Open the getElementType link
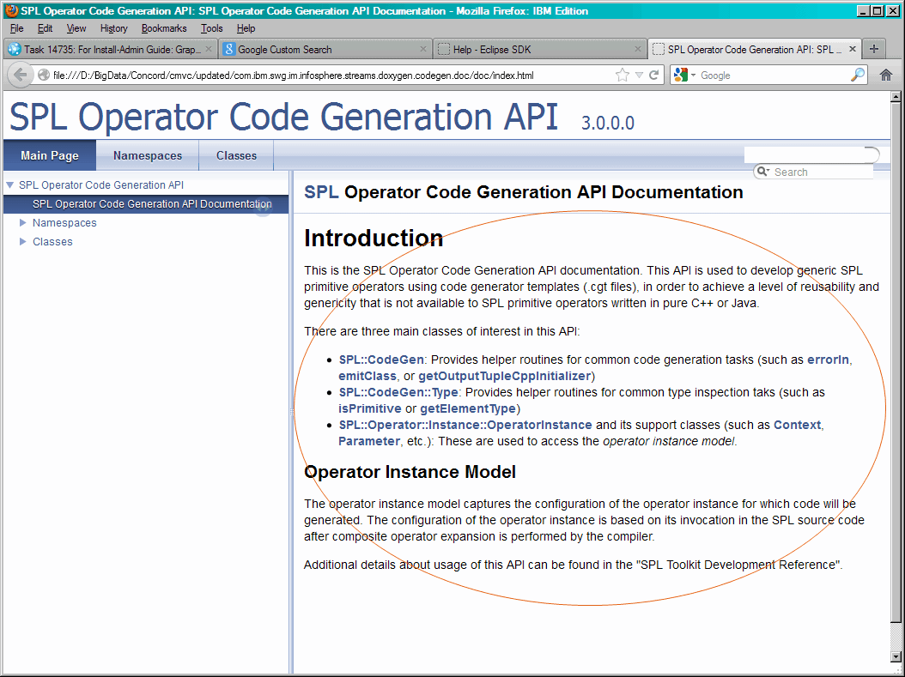This screenshot has width=905, height=677. (x=468, y=408)
